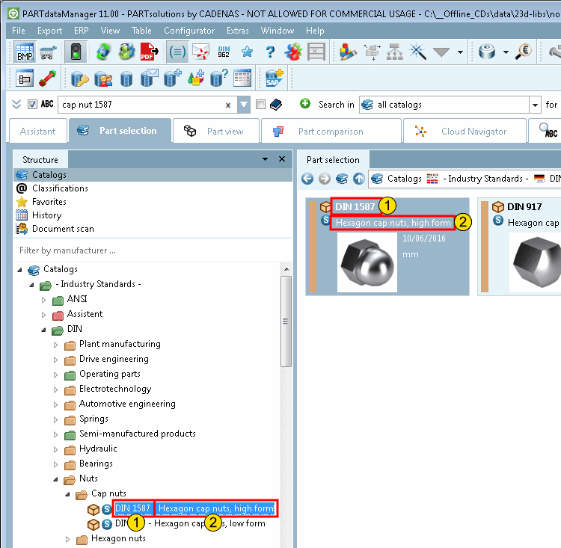This screenshot has height=548, width=561.
Task: Select the DIN 917 part card
Action: pos(520,247)
